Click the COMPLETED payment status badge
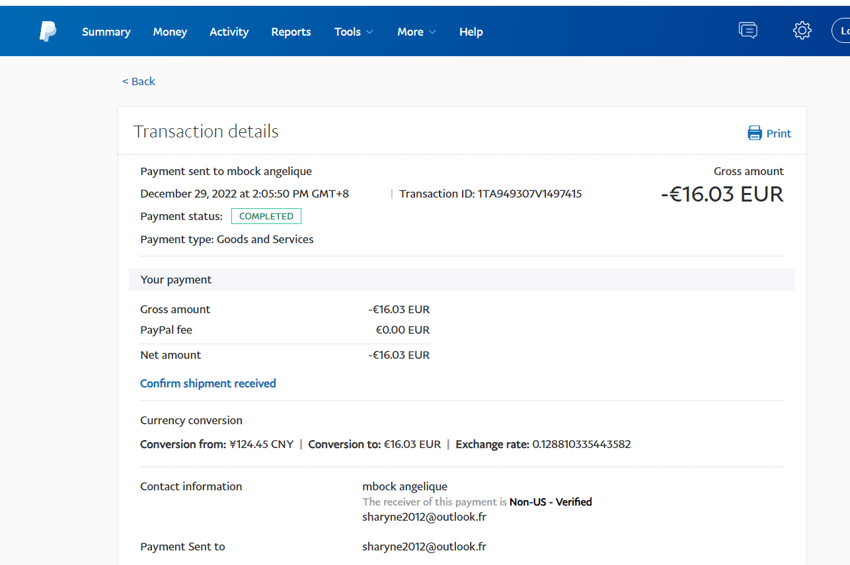 pyautogui.click(x=266, y=216)
